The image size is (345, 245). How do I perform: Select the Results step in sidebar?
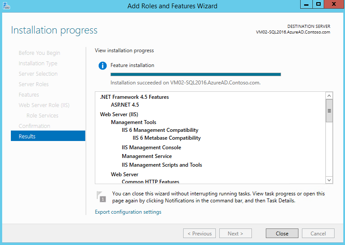coord(48,136)
